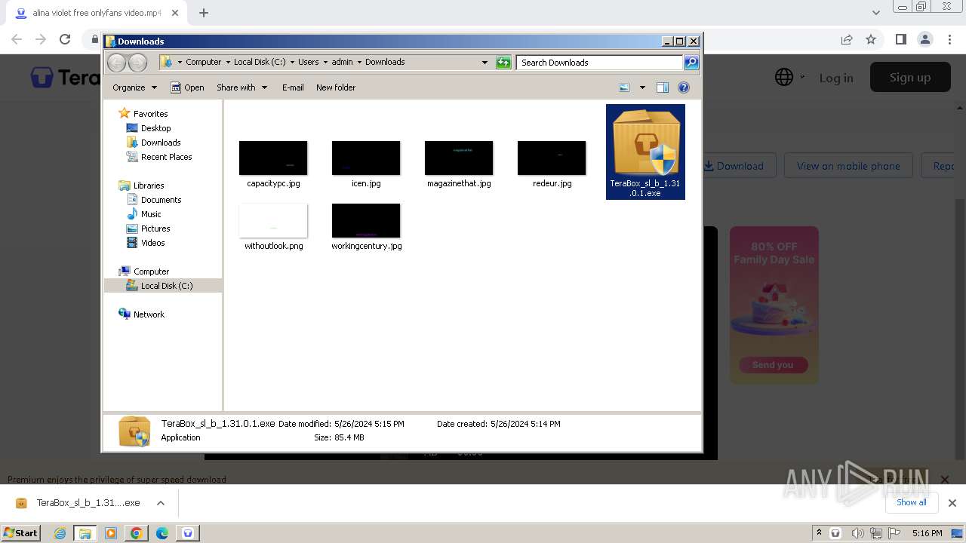Click Send you on the sale banner
The image size is (966, 543).
[773, 365]
